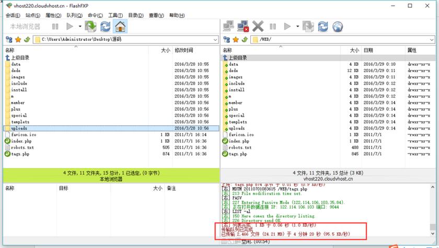Click the disconnect icon in the remote toolbar
Image resolution: width=439 pixels, height=248 pixels.
242,26
